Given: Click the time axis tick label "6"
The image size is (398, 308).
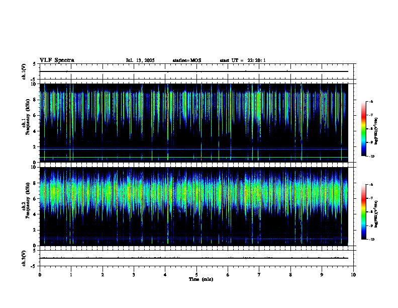Looking at the screenshot, I should click(x=228, y=275).
